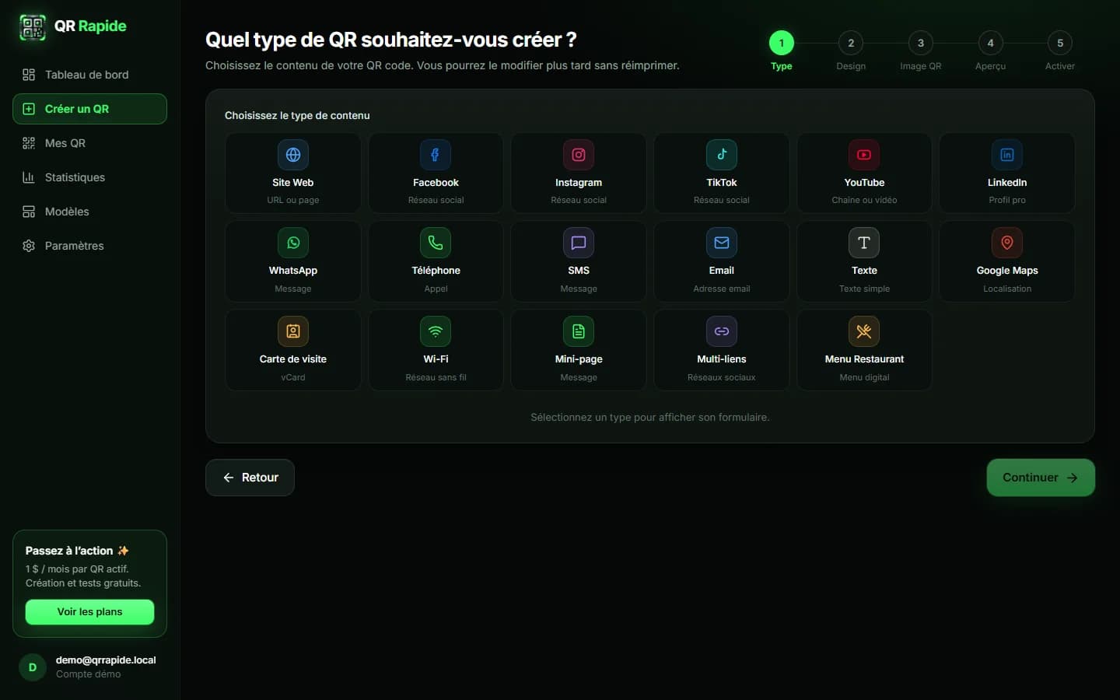Select step 1 Type circle
This screenshot has height=700, width=1120.
pyautogui.click(x=782, y=43)
